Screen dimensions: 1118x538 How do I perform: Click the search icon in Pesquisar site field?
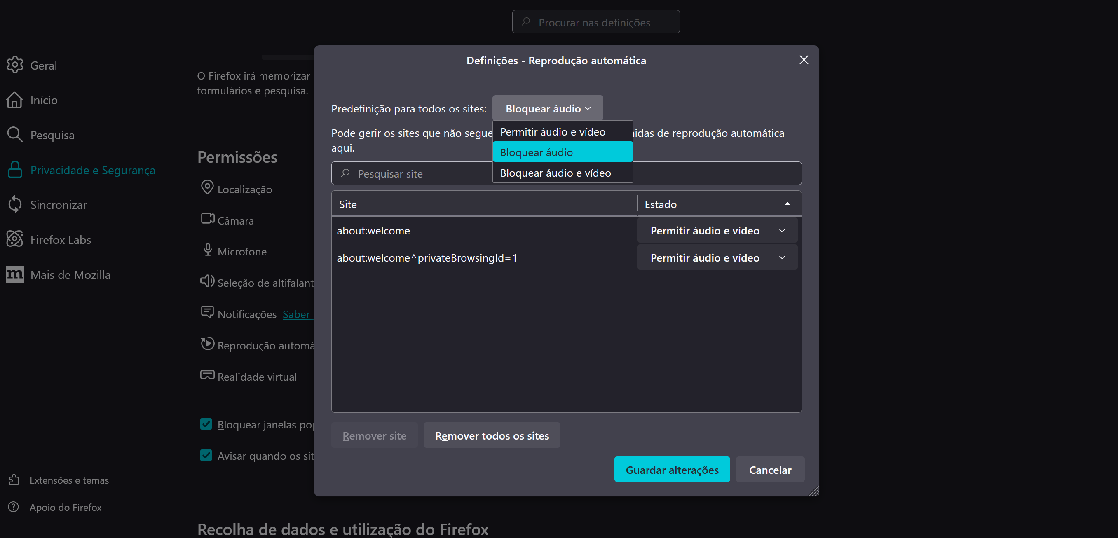[345, 173]
